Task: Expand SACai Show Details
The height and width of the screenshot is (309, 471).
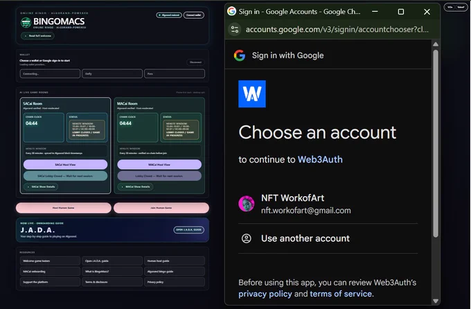Action: [41, 186]
